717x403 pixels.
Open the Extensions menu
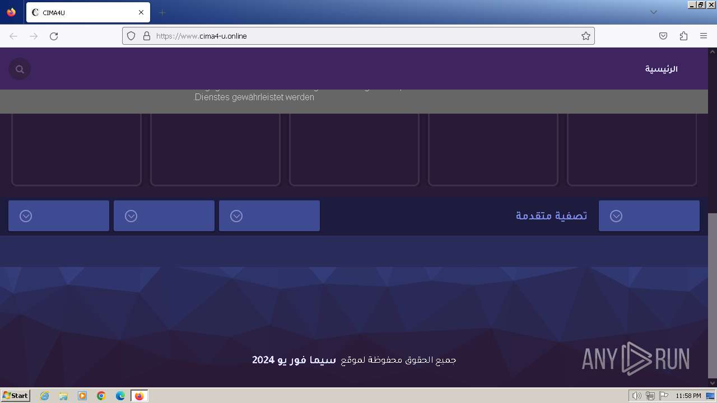pyautogui.click(x=683, y=36)
